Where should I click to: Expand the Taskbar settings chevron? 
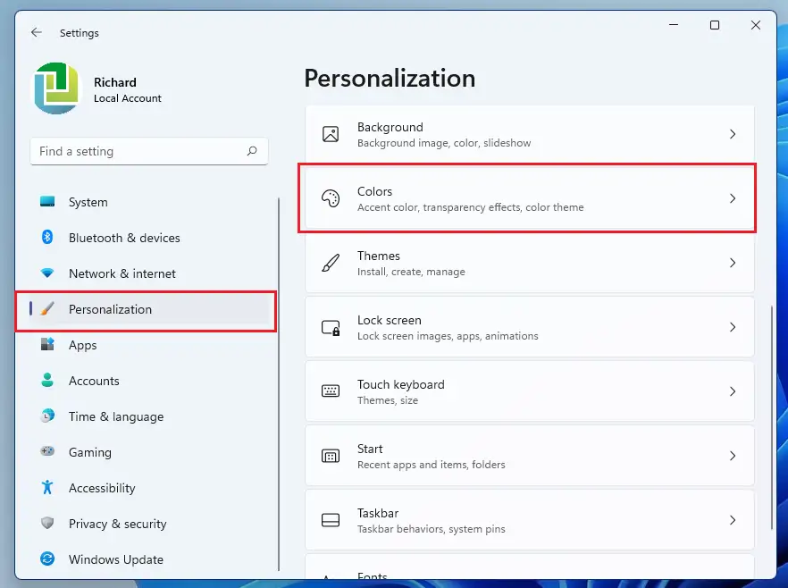pos(733,520)
